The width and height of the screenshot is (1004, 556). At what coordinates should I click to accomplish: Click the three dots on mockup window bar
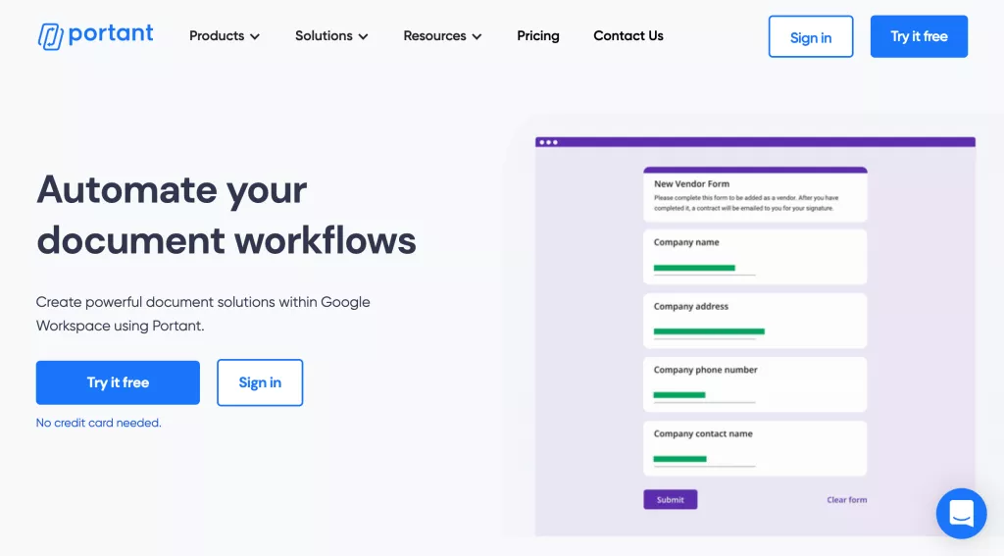pyautogui.click(x=548, y=142)
